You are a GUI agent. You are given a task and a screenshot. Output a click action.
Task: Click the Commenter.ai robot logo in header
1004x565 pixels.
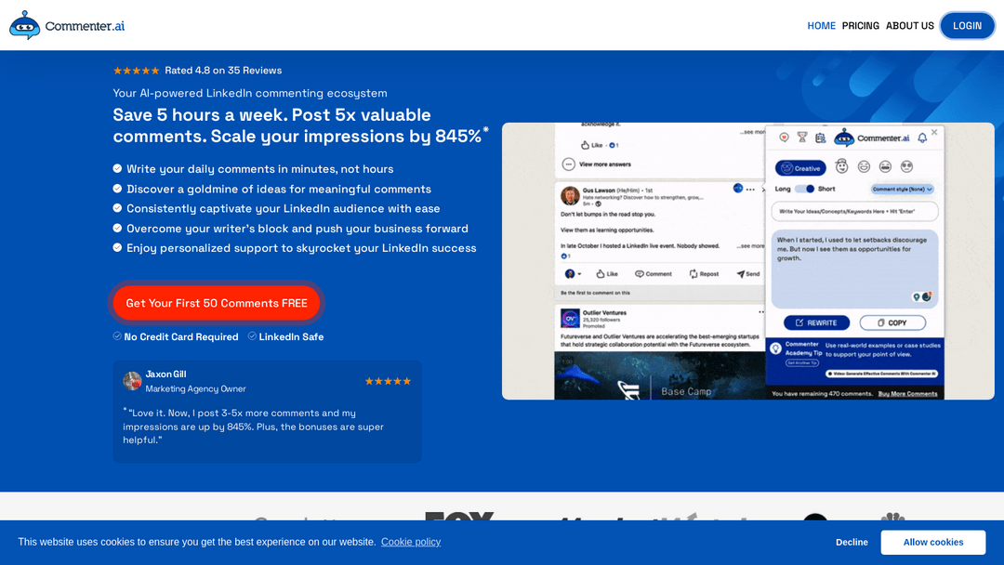click(24, 26)
